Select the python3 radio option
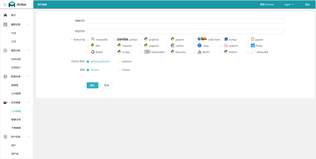The image size is (316, 159). (x=120, y=62)
